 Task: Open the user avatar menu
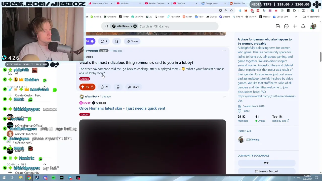click(x=313, y=26)
